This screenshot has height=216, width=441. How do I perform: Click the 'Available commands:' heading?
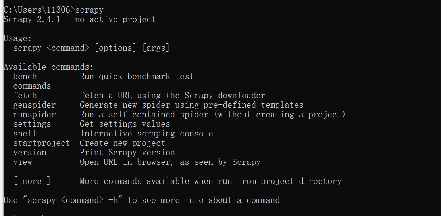pyautogui.click(x=48, y=67)
